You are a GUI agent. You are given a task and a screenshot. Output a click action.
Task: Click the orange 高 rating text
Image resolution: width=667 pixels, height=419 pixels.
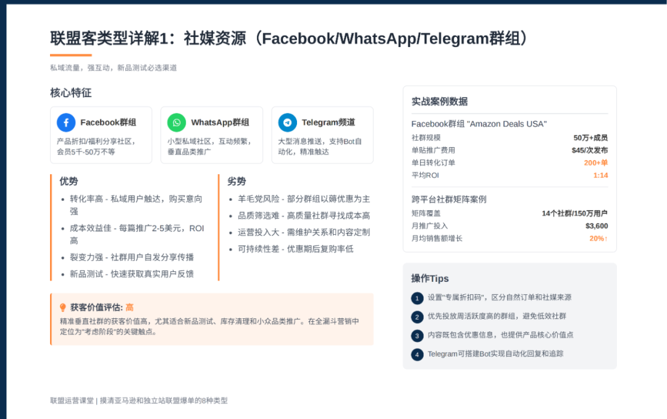pos(130,307)
